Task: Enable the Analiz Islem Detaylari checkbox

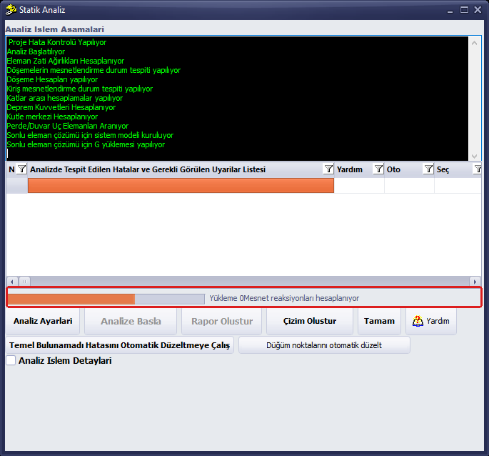Action: 11,360
